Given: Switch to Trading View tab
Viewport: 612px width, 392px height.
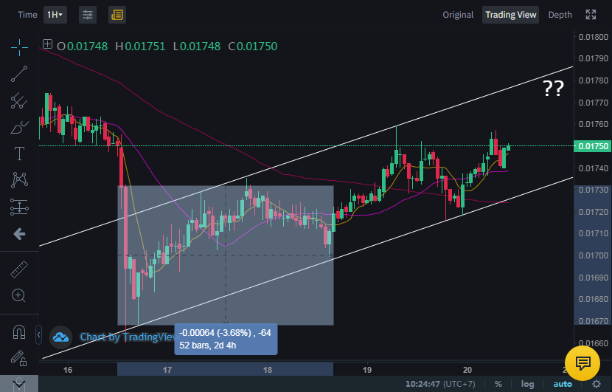Looking at the screenshot, I should click(510, 15).
